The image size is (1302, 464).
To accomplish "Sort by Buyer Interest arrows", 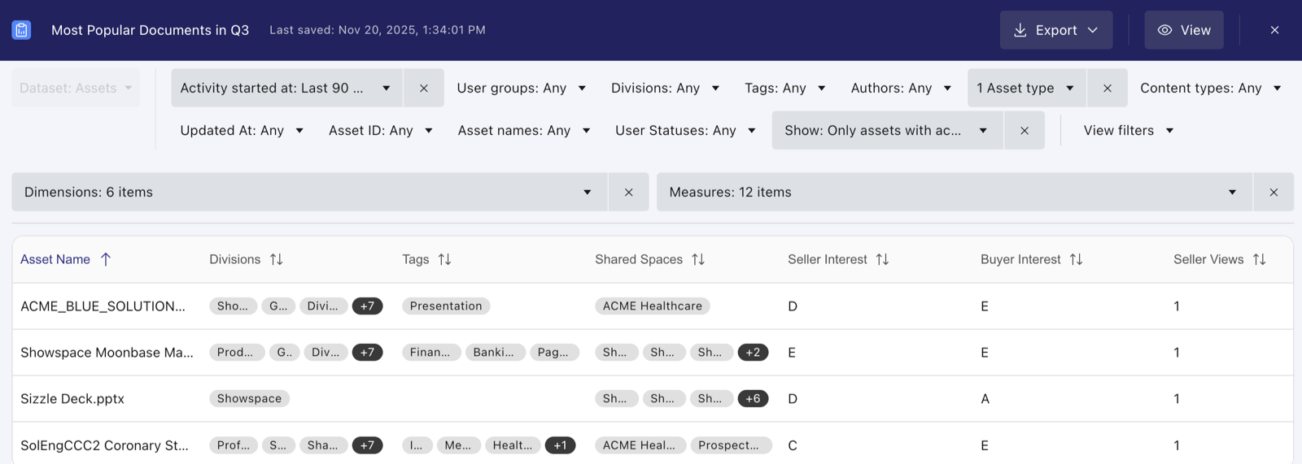I will coord(1076,259).
